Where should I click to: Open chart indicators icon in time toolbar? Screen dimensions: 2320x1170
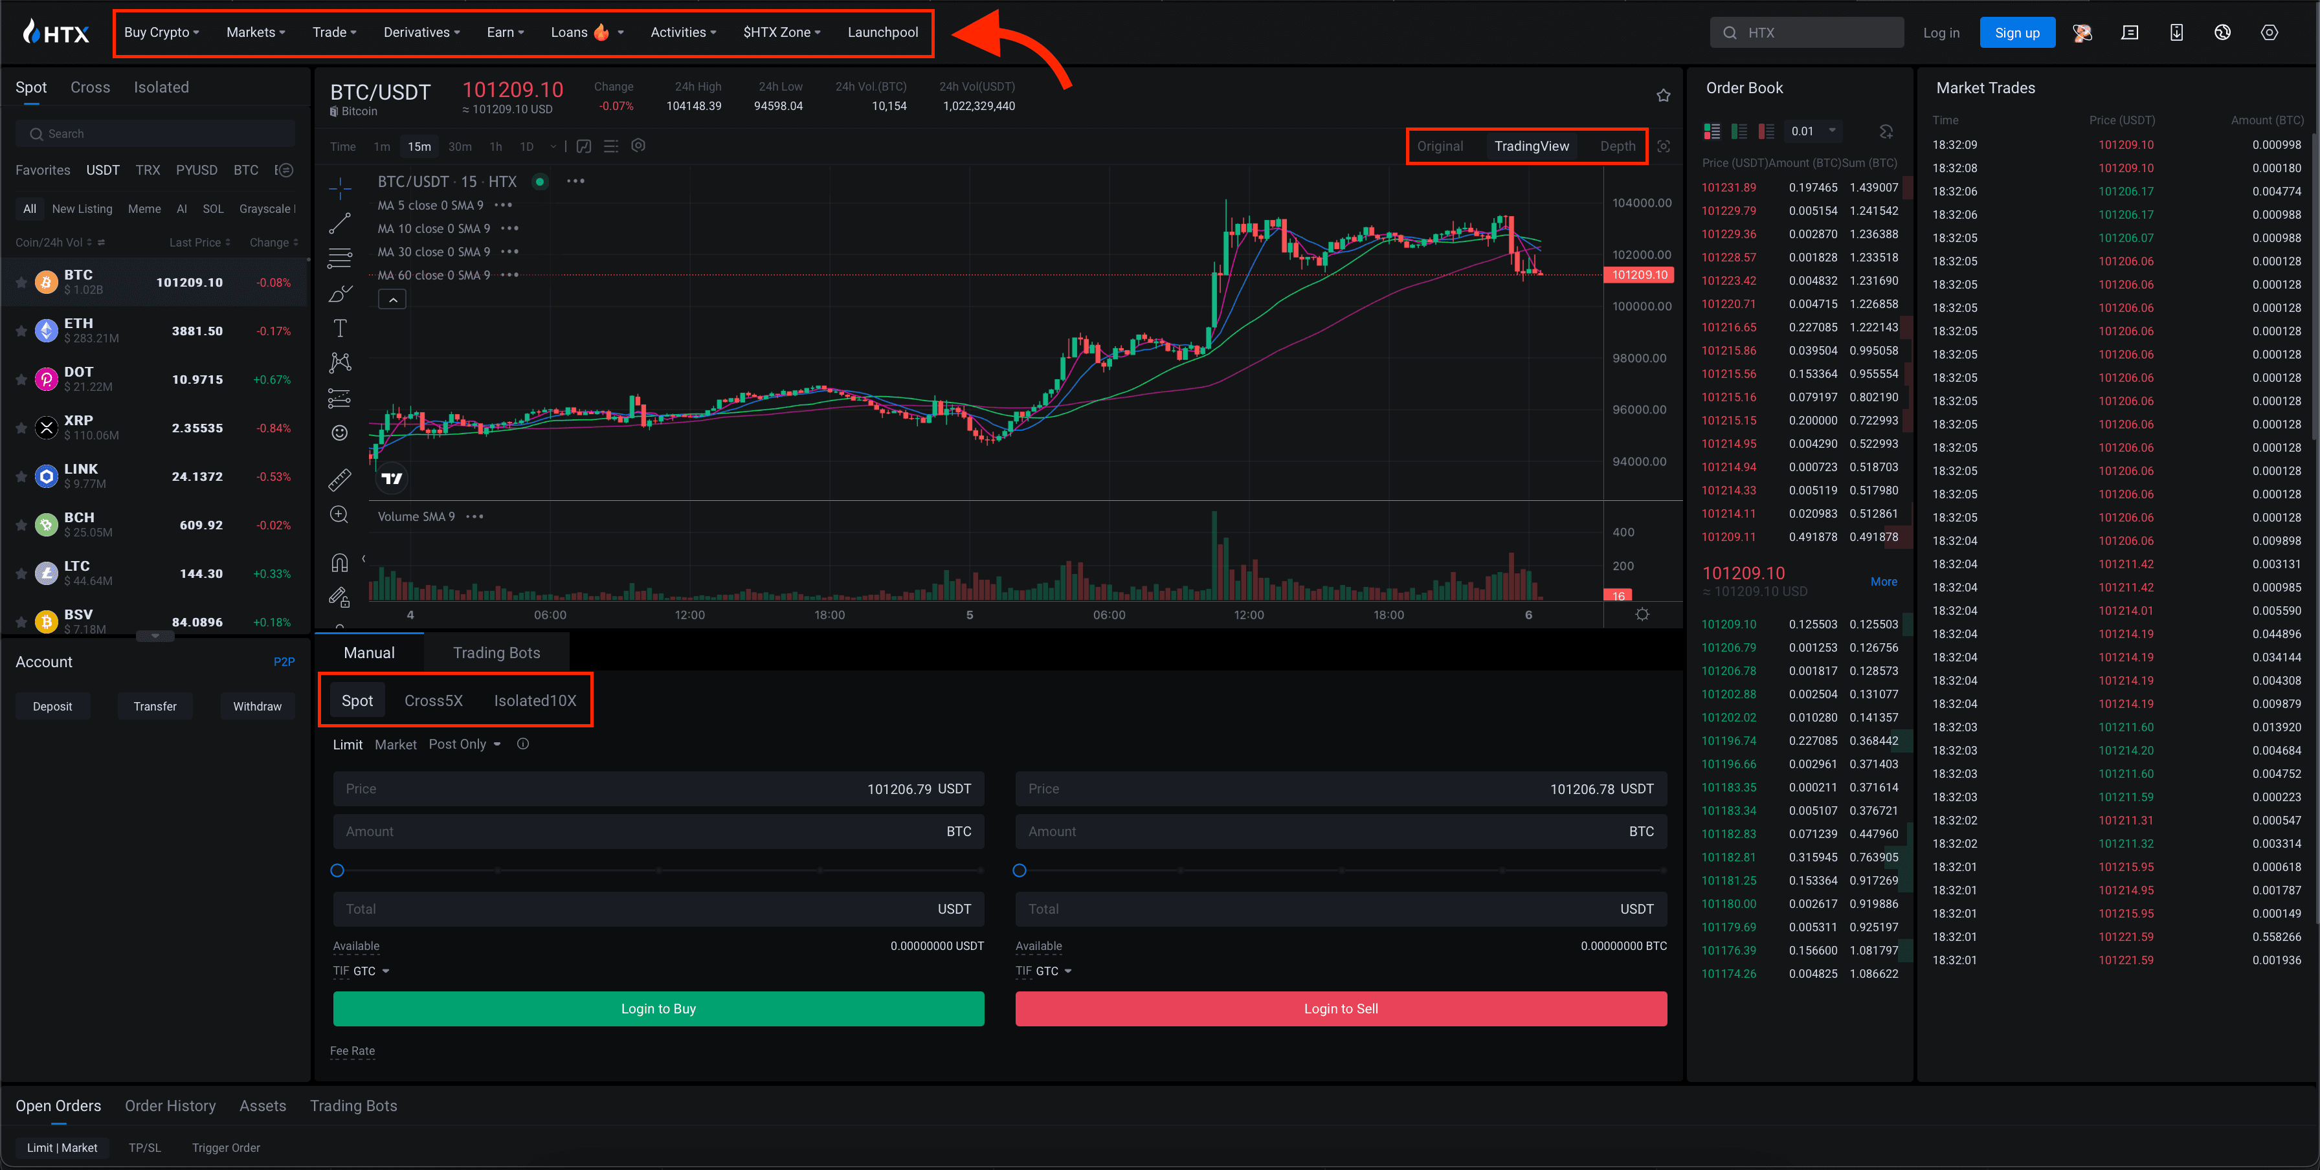tap(584, 146)
